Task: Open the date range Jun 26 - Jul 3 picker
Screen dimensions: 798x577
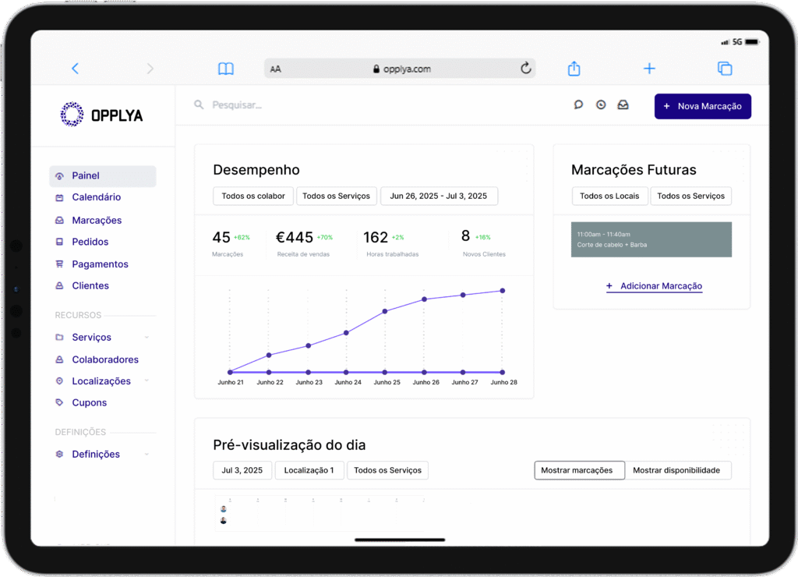Action: [x=439, y=196]
